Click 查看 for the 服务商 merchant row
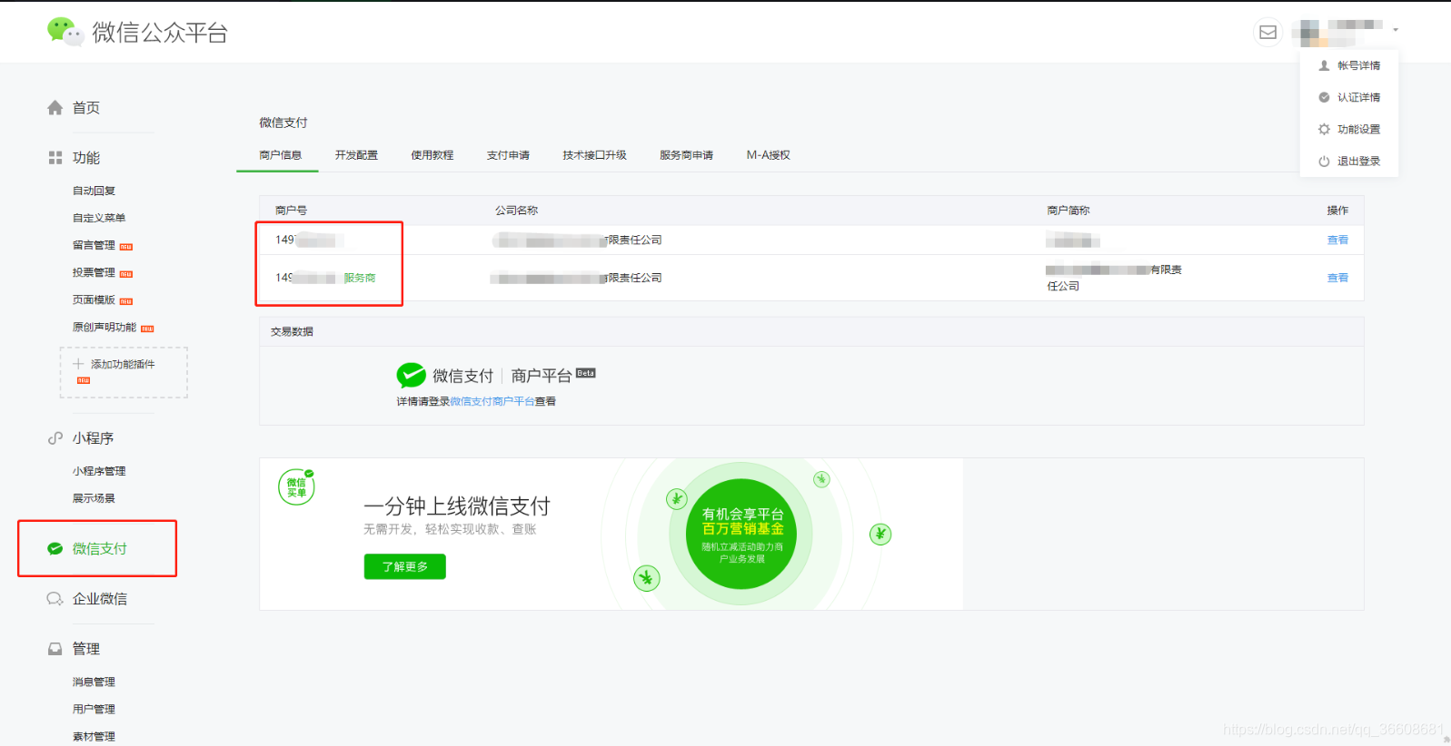This screenshot has height=746, width=1451. coord(1337,278)
